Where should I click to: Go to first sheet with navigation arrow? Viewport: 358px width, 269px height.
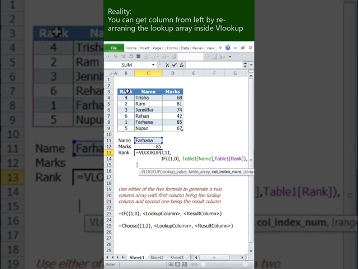pyautogui.click(x=107, y=257)
